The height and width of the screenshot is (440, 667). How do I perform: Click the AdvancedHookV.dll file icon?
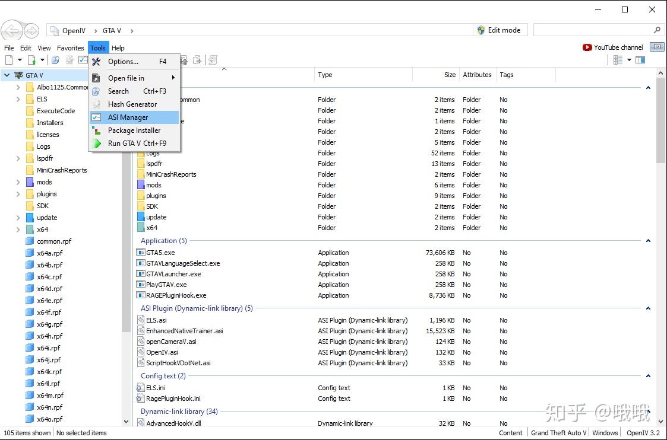(x=141, y=423)
